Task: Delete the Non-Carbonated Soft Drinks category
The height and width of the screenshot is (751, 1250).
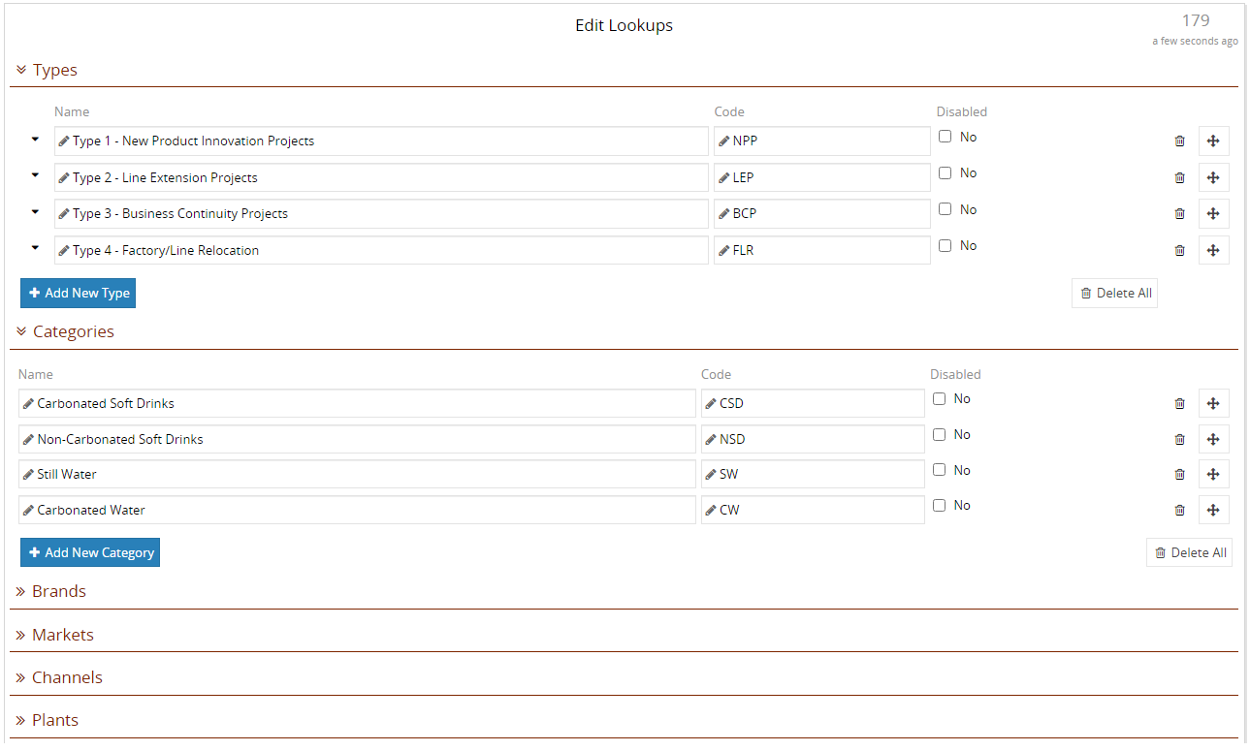Action: [x=1179, y=439]
